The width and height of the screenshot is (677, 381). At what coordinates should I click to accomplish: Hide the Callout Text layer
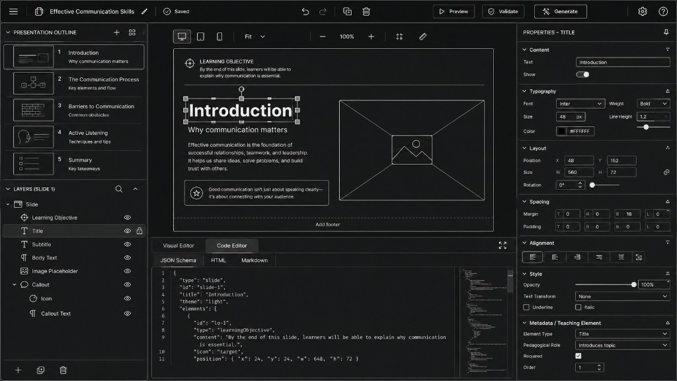point(128,314)
